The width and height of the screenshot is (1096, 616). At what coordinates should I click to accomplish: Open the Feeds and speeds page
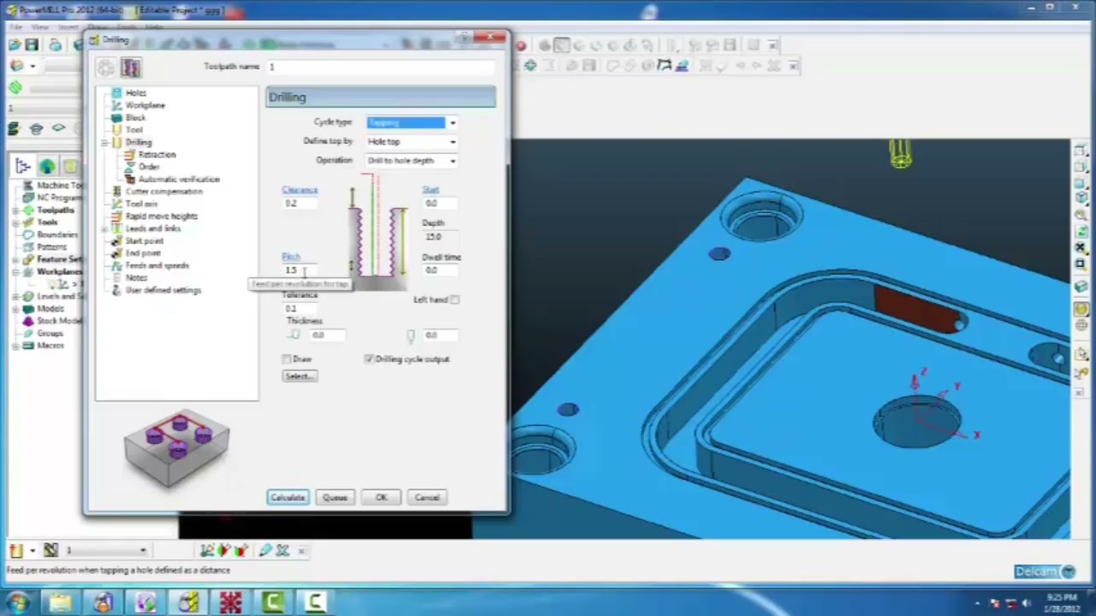pos(157,265)
